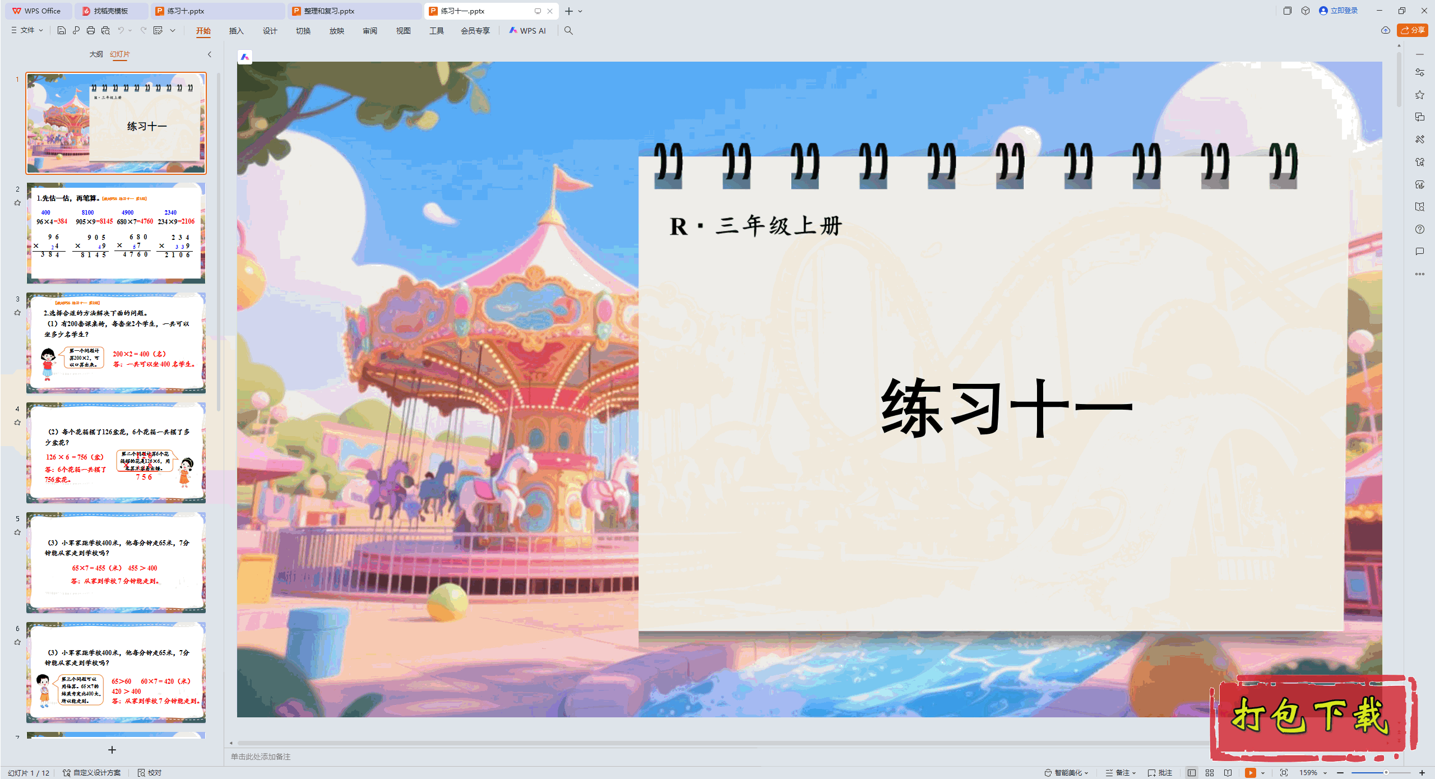The height and width of the screenshot is (779, 1435).
Task: Switch the side panel to 大纲 outline view
Action: coord(96,54)
